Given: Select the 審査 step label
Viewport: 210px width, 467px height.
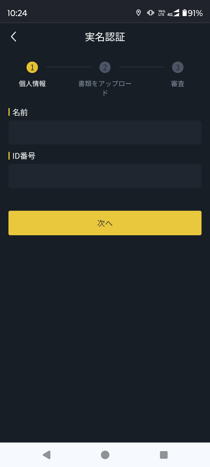Looking at the screenshot, I should (x=178, y=84).
